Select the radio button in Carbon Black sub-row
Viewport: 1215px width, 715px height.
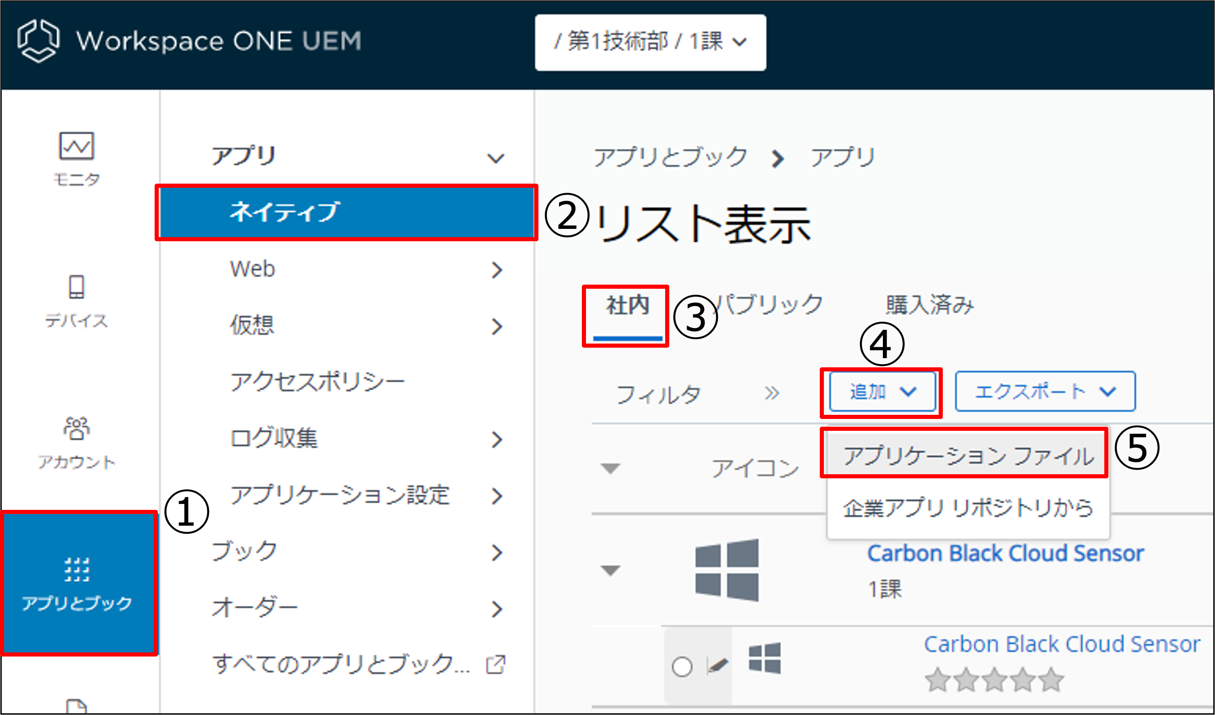tap(682, 667)
